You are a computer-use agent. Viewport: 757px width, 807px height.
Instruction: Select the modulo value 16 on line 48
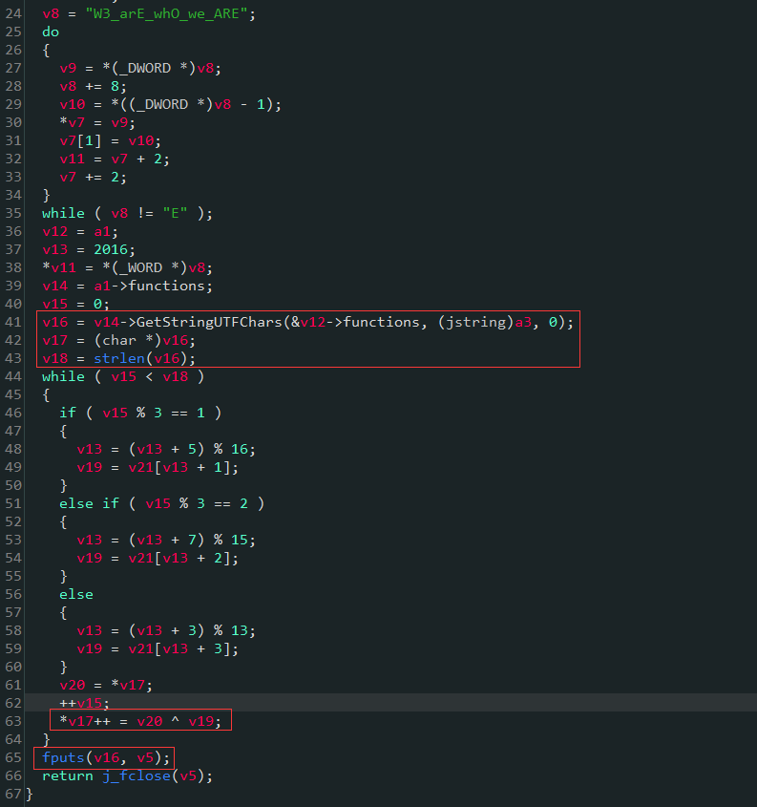(x=240, y=449)
